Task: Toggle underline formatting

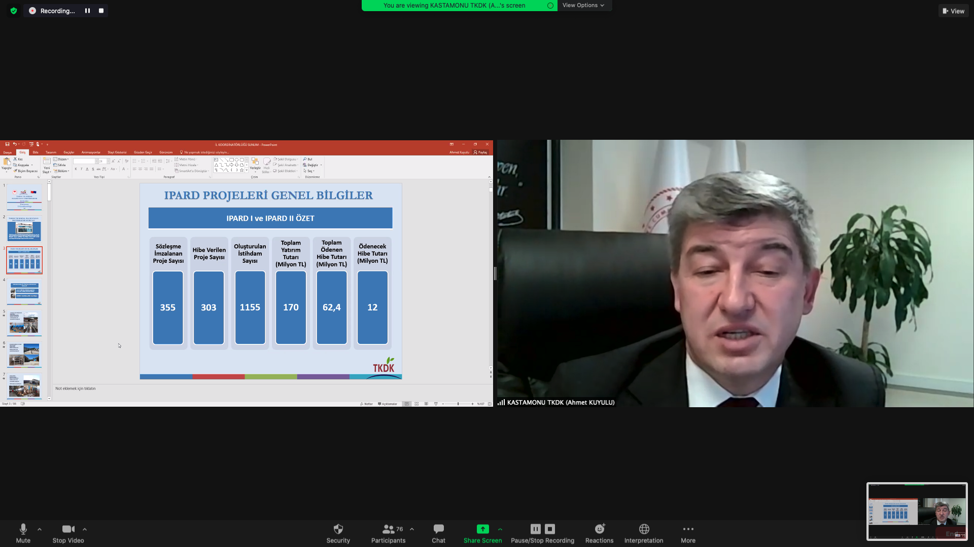Action: click(87, 169)
